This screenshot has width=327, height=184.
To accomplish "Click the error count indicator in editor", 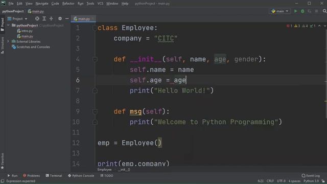I will (289, 26).
